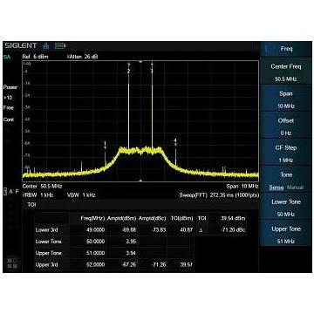The image size is (314, 314).
Task: Click the Ref 6 dBm readout
Action: tap(35, 57)
